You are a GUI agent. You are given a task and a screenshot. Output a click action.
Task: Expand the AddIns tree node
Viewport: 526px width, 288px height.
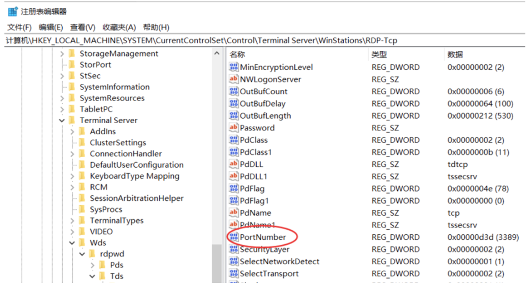point(72,132)
